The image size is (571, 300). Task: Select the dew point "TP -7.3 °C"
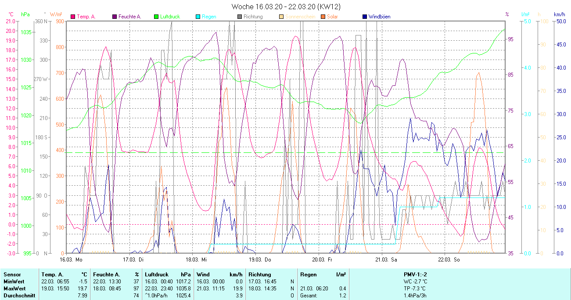(416, 289)
